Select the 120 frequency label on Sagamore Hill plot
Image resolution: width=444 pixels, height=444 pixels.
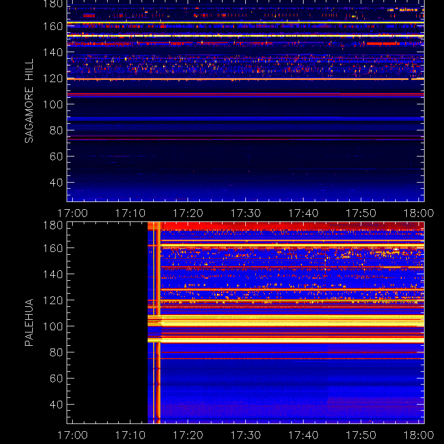(x=53, y=78)
